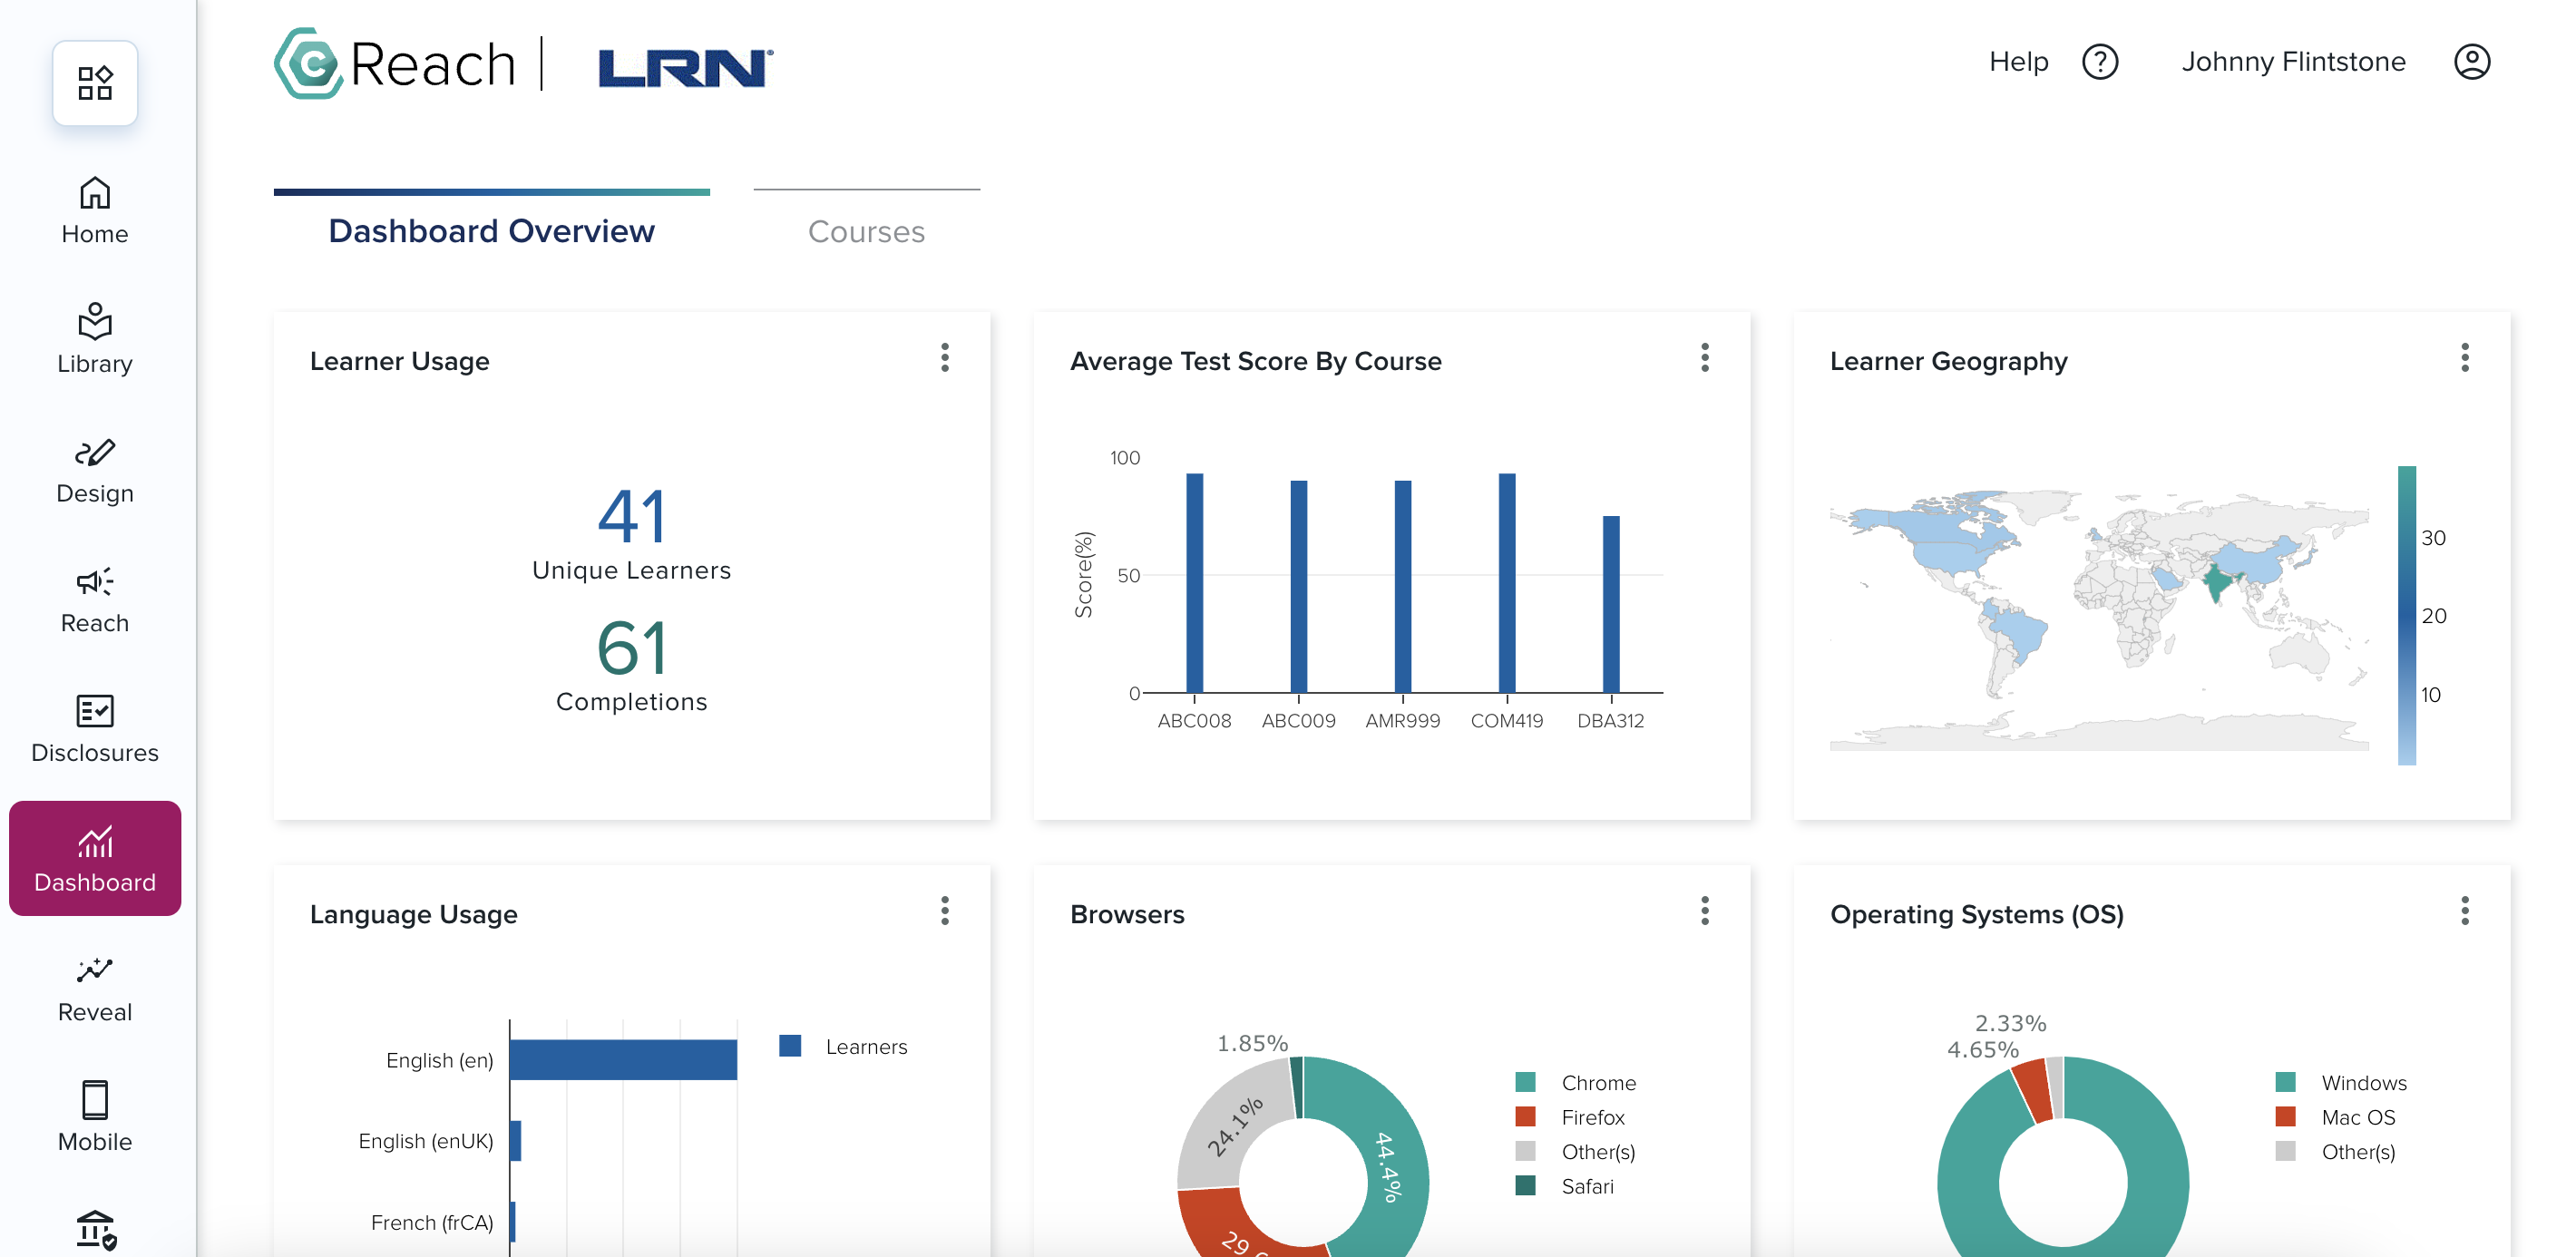Click the Help link
The width and height of the screenshot is (2576, 1257).
click(x=2018, y=62)
